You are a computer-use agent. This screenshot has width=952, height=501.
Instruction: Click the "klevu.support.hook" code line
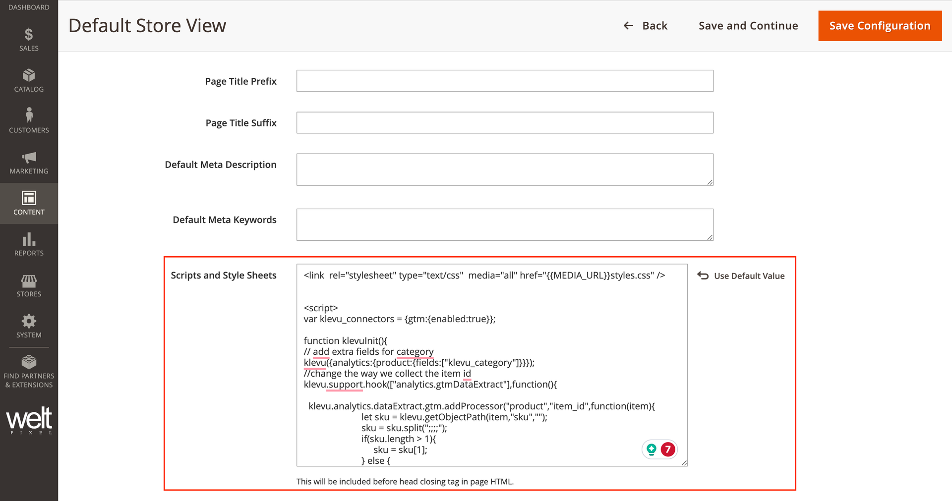(x=430, y=385)
